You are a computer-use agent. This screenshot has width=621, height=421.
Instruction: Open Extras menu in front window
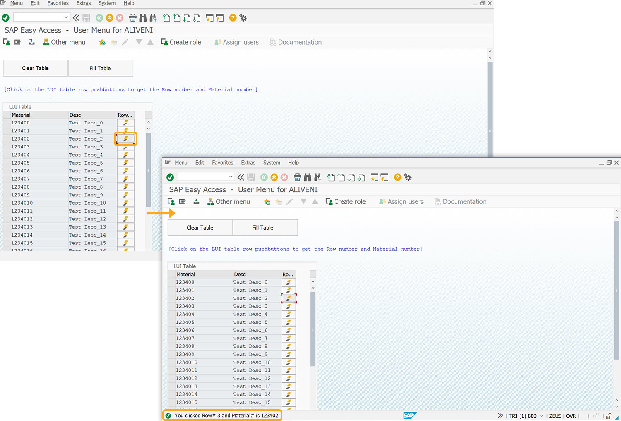point(248,163)
